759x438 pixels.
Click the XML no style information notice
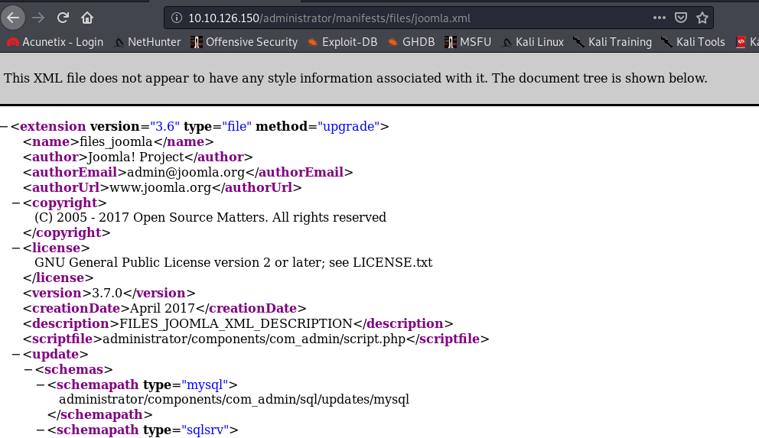pos(356,78)
